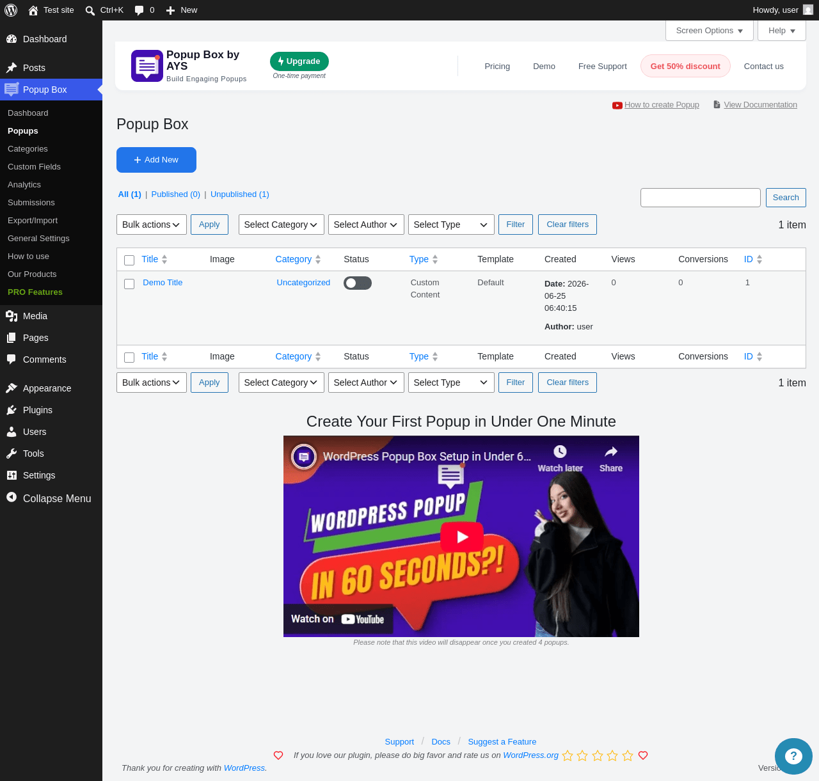Open the Ctrl+K search magnifier icon
Viewport: 819px width, 781px height.
pos(90,10)
